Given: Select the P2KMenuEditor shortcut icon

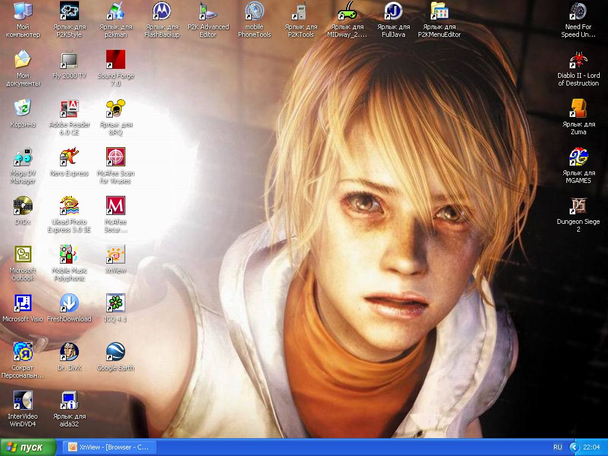Looking at the screenshot, I should pos(439,11).
